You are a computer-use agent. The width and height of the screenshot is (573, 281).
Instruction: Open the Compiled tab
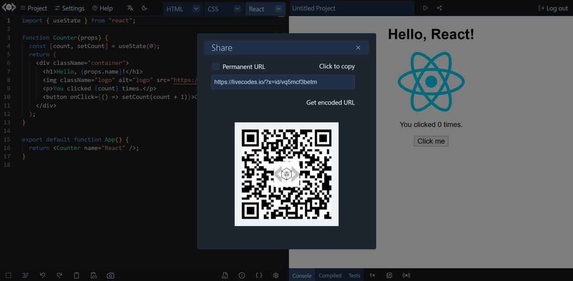click(x=330, y=275)
